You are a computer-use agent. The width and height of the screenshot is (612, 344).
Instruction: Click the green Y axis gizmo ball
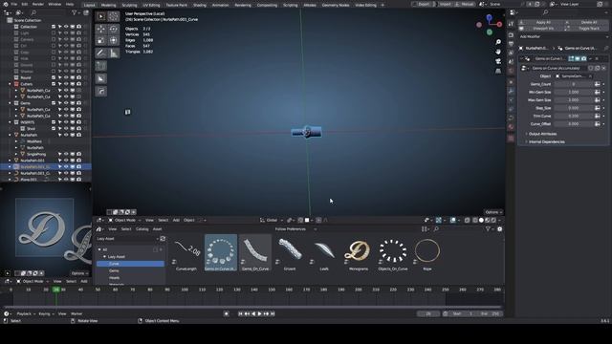pos(490,32)
